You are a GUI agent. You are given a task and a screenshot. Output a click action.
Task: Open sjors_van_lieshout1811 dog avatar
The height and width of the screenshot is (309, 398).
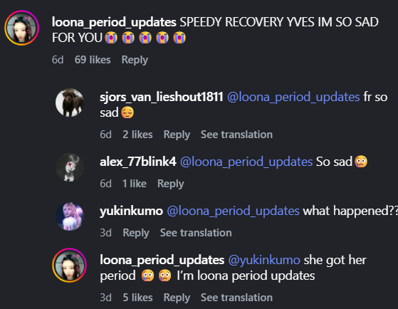pos(70,103)
